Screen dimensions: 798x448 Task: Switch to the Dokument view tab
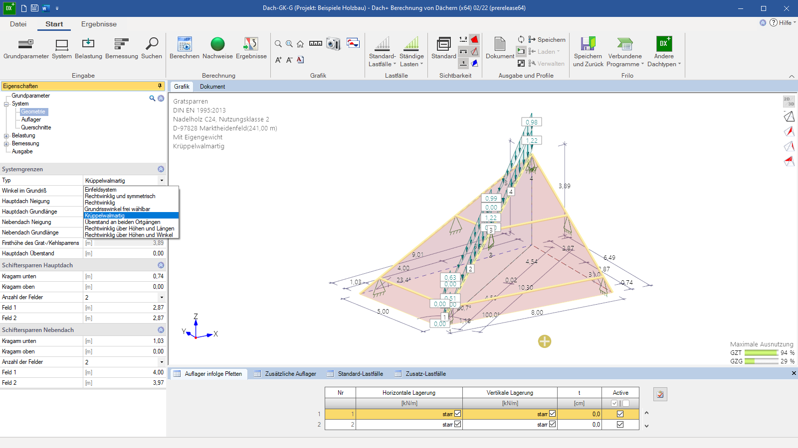(212, 87)
